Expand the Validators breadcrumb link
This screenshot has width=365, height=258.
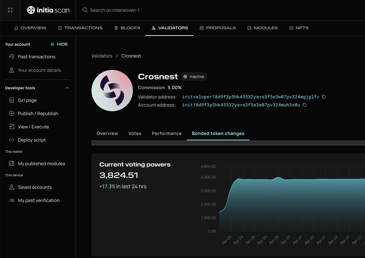pos(102,56)
